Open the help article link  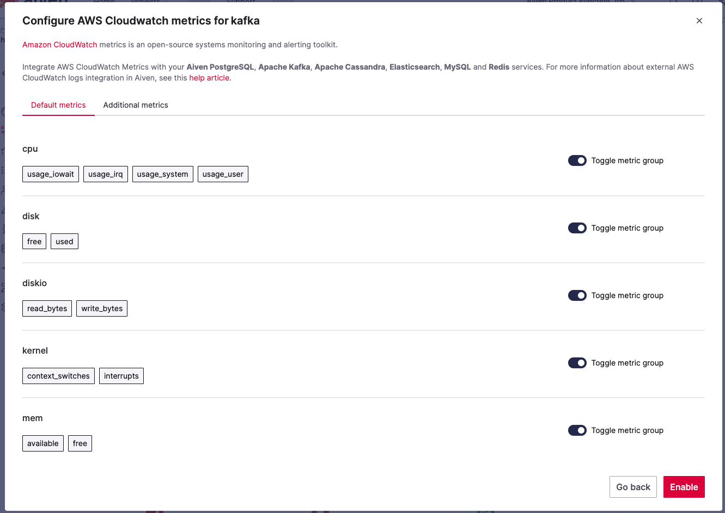(209, 78)
